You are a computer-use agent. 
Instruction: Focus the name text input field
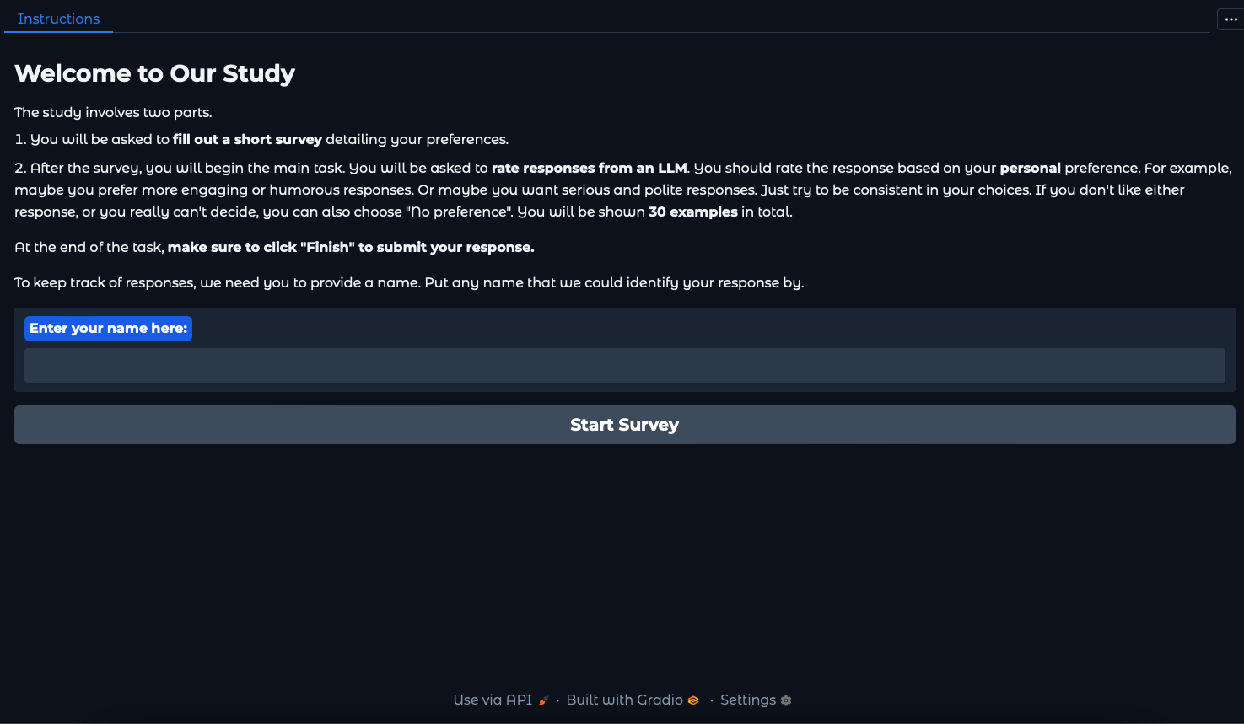coord(624,366)
